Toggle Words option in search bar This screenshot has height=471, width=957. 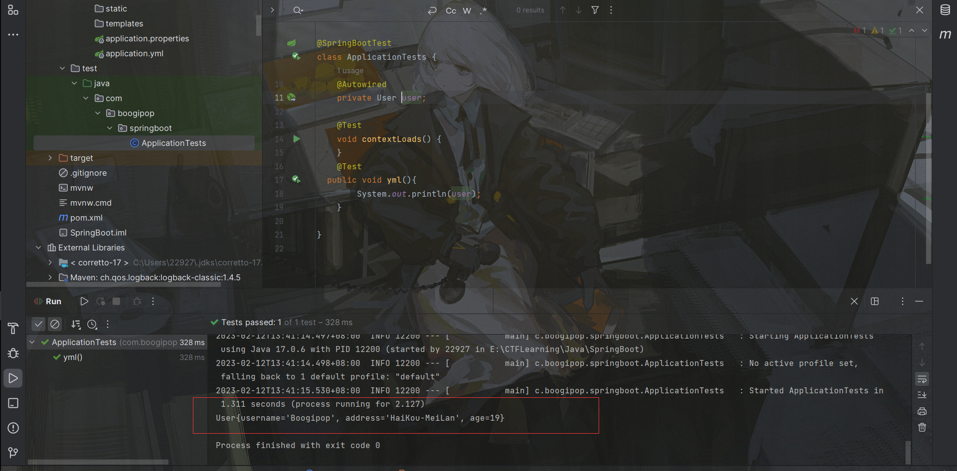(467, 10)
